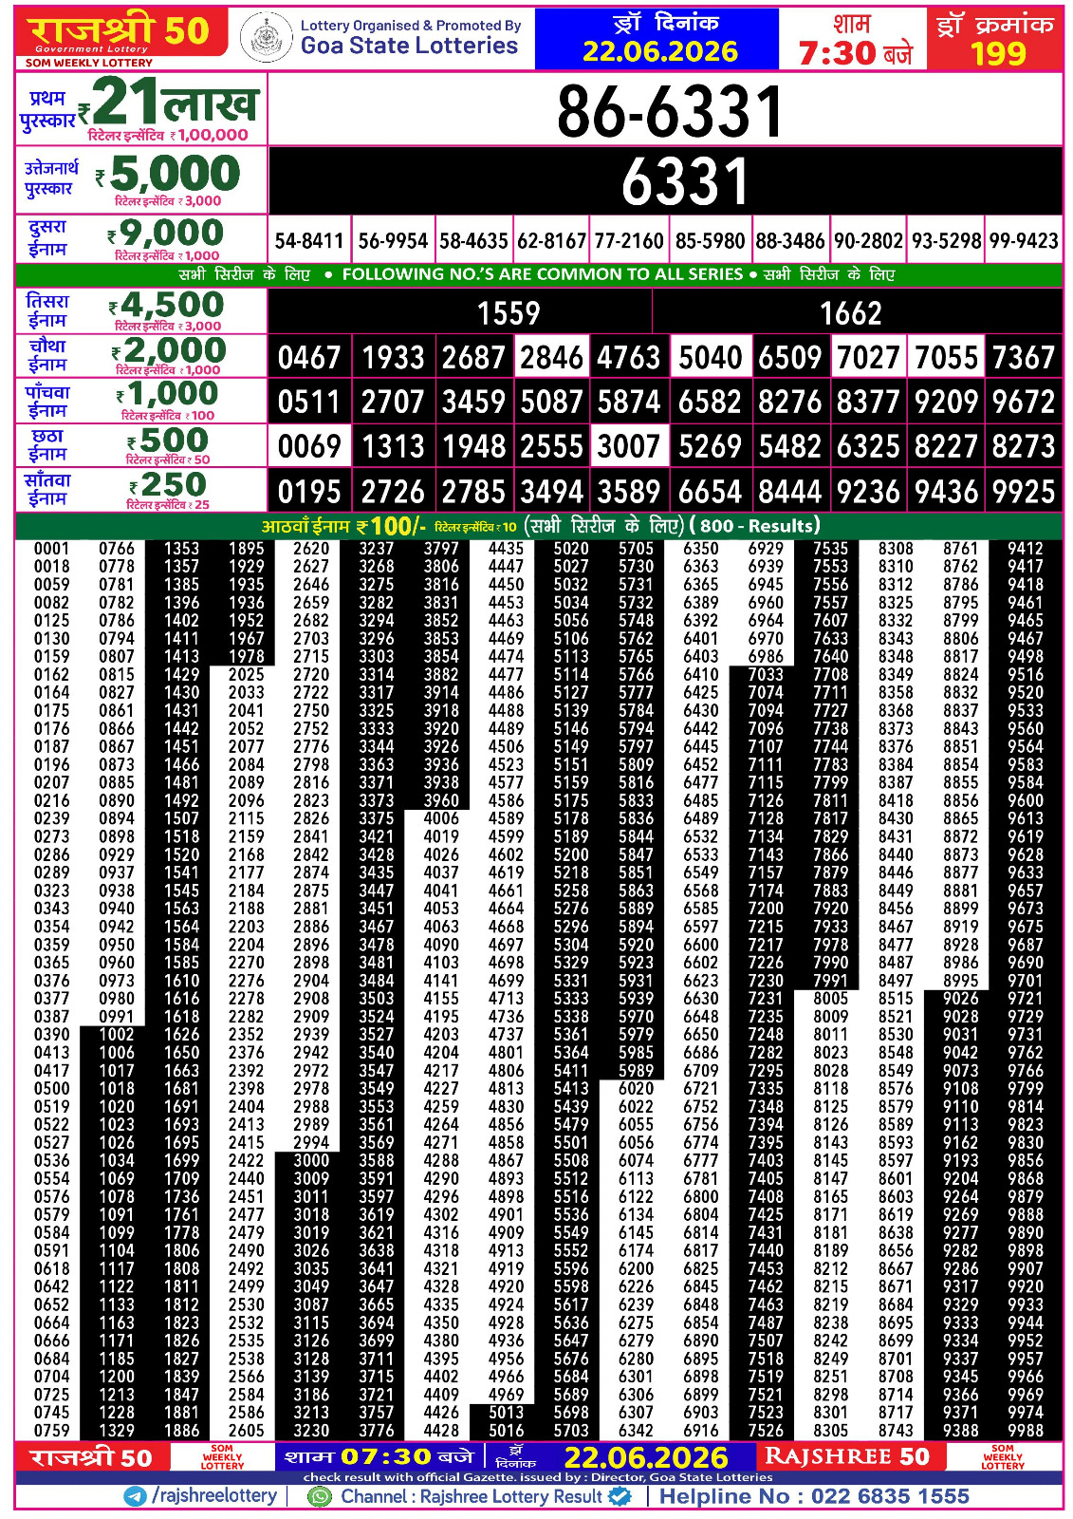Select second prize number 85-5980
The image size is (1073, 1519).
[x=710, y=241]
